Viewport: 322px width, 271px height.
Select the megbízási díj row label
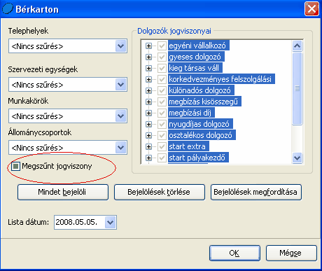191,113
